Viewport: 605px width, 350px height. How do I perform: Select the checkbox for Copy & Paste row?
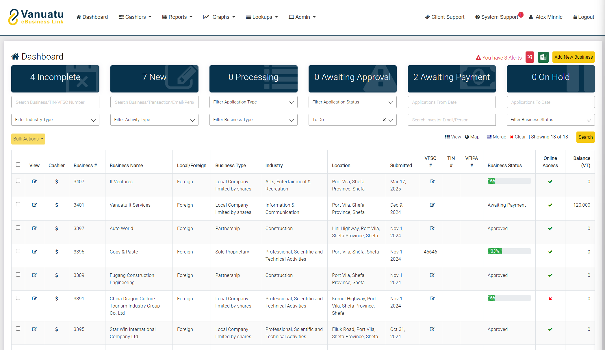tap(18, 251)
